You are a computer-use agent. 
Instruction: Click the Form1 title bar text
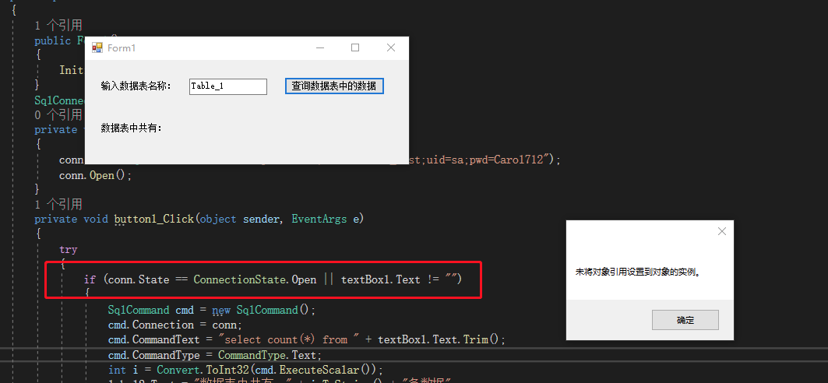(x=122, y=48)
